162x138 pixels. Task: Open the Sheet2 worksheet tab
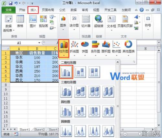click(39, 130)
